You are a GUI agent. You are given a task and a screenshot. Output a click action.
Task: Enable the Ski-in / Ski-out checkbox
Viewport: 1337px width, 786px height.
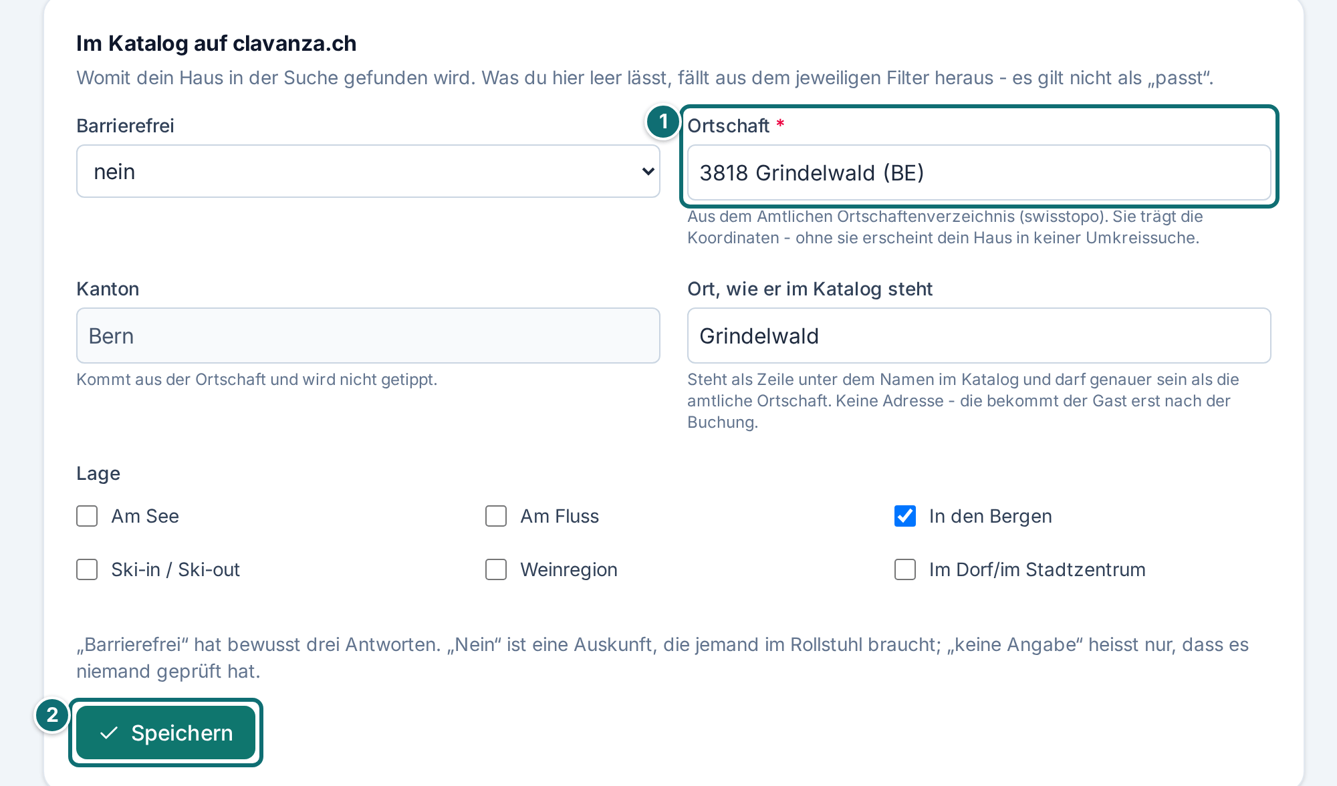87,569
